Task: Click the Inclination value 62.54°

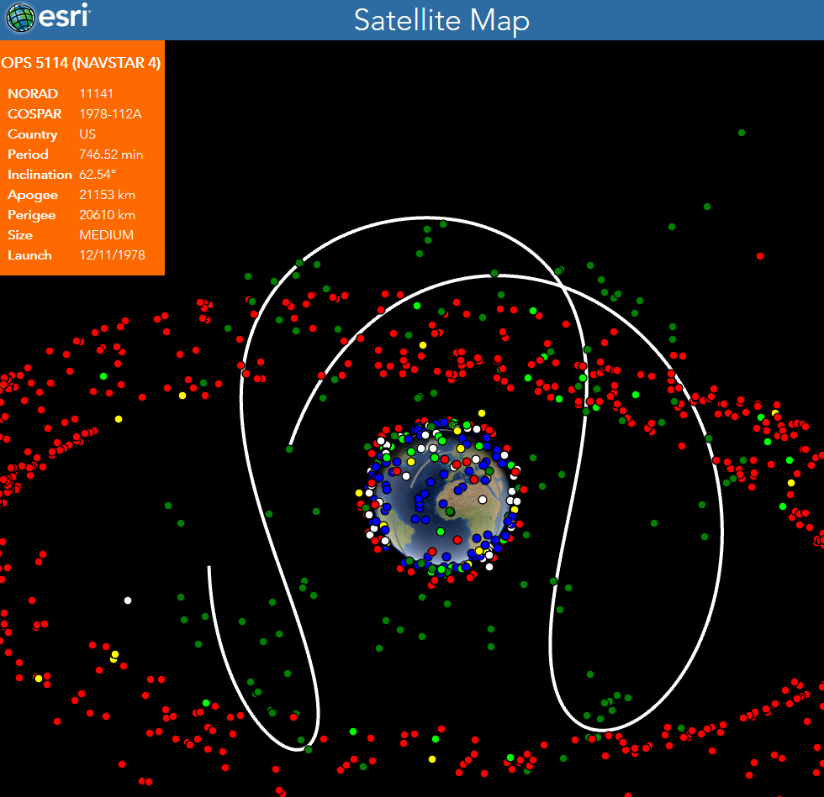Action: 98,175
